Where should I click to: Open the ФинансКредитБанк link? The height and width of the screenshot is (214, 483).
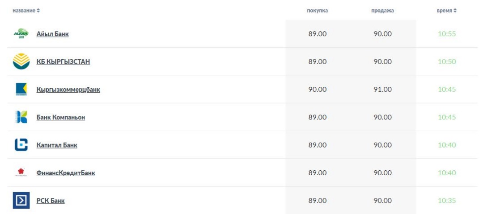pyautogui.click(x=66, y=173)
